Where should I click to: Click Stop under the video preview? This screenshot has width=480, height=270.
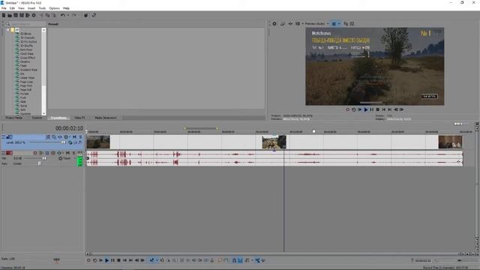point(377,109)
